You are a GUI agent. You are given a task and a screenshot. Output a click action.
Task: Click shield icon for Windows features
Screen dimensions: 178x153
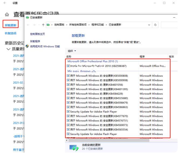point(27,46)
